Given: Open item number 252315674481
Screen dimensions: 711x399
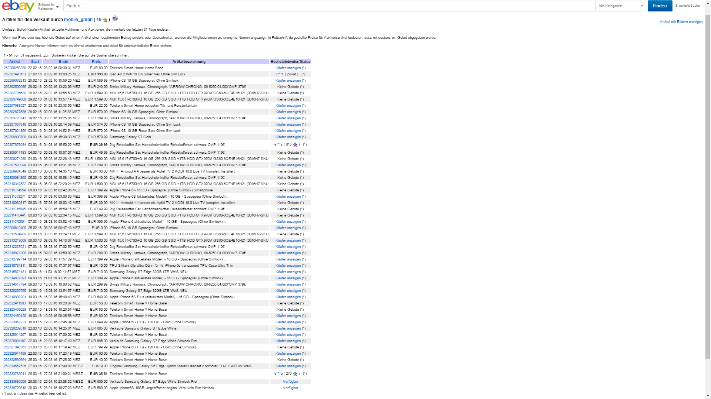Looking at the screenshot, I should pyautogui.click(x=15, y=272).
